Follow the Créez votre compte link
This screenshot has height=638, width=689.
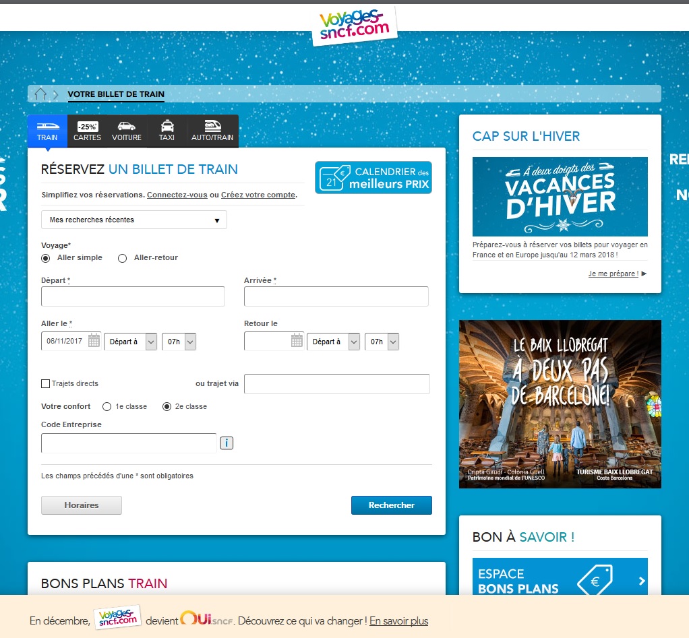pyautogui.click(x=258, y=195)
